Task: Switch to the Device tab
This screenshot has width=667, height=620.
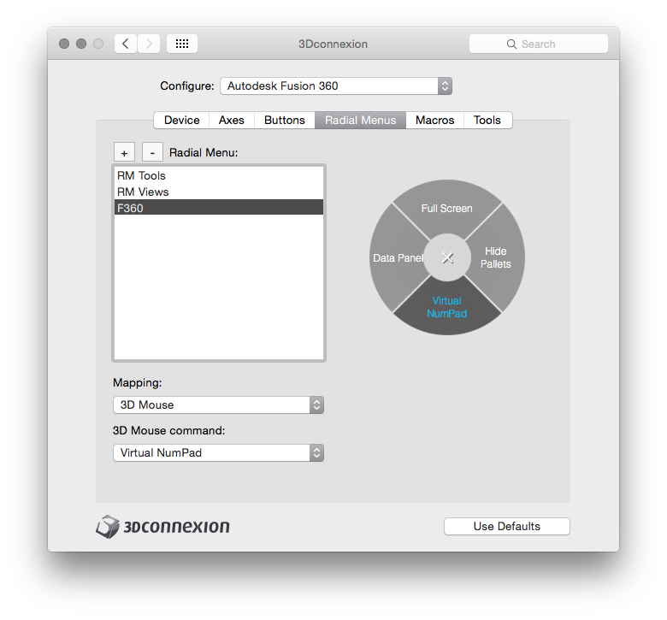Action: tap(181, 120)
